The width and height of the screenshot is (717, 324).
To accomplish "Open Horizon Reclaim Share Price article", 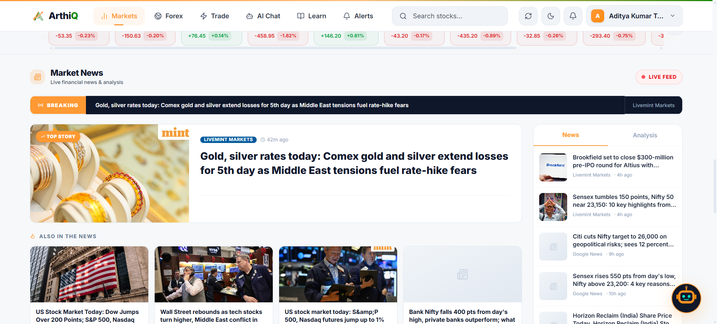I will 622,319.
